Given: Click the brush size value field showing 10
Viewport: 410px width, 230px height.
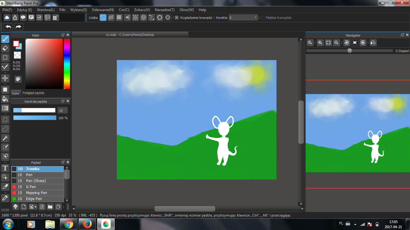Looking at the screenshot, I should (62, 110).
